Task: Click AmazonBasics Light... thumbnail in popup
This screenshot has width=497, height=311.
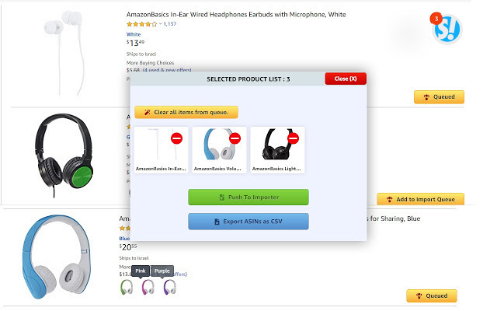Action: point(277,150)
